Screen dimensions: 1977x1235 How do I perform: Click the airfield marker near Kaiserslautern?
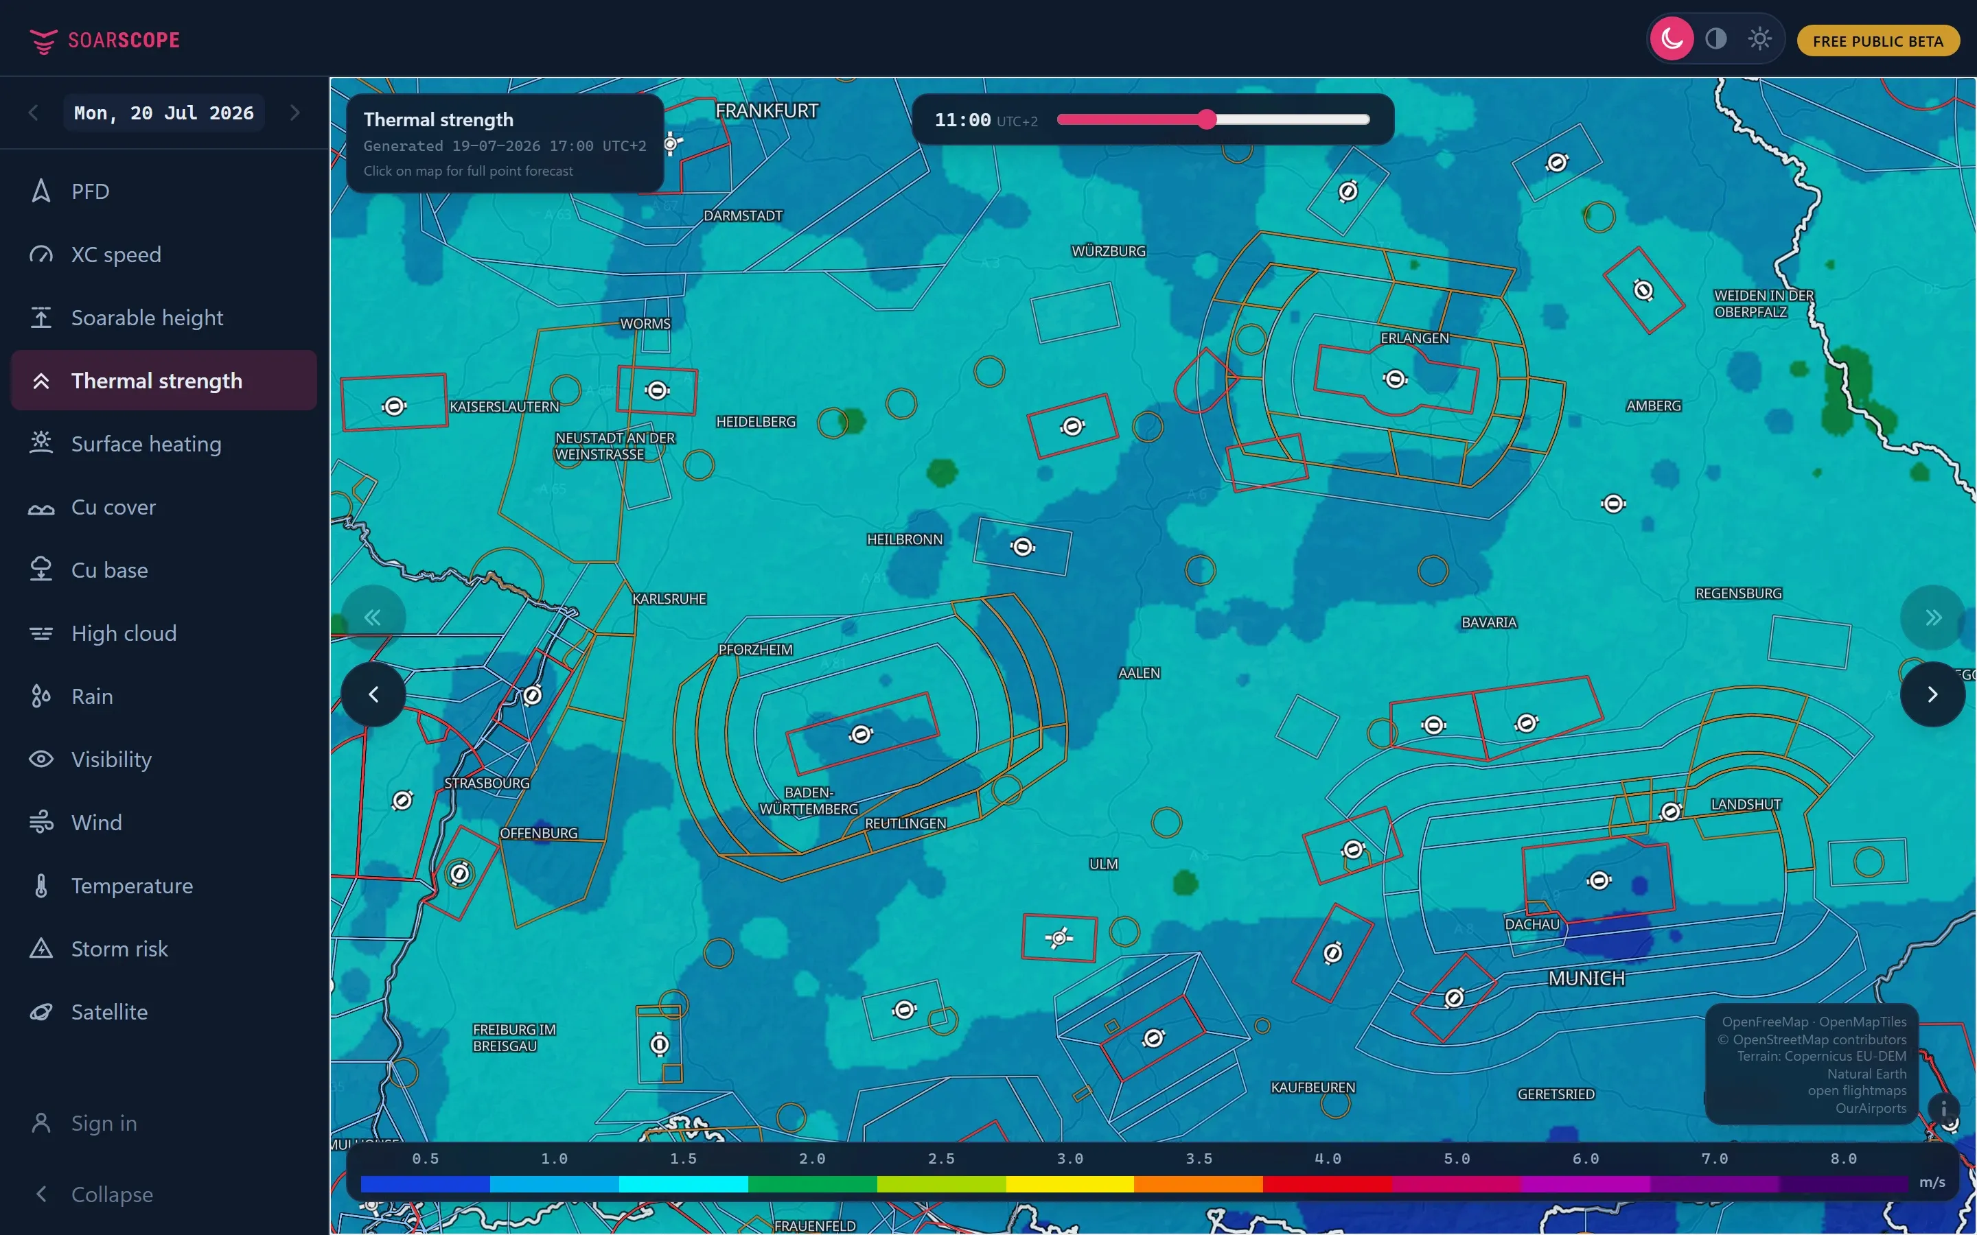[395, 406]
